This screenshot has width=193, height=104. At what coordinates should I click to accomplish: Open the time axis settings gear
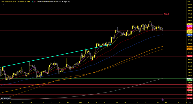tap(190, 102)
